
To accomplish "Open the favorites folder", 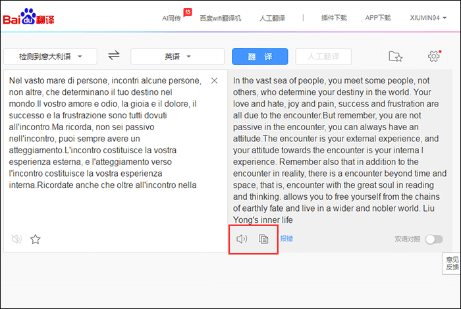I will tap(395, 57).
